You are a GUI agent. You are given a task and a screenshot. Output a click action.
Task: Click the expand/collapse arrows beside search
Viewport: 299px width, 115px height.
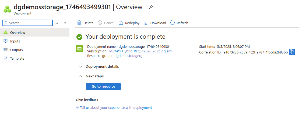[57, 23]
